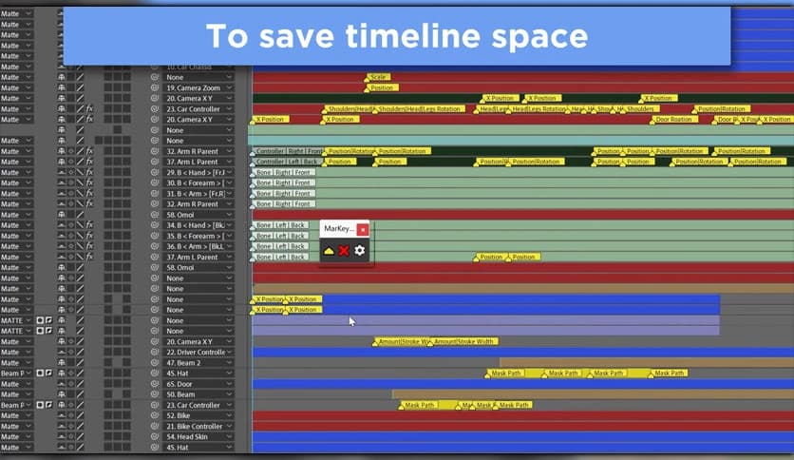This screenshot has width=794, height=460.
Task: Close the MarKey floating panel
Action: (363, 229)
